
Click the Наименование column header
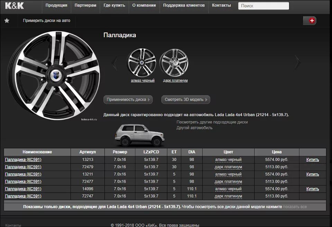click(x=37, y=152)
